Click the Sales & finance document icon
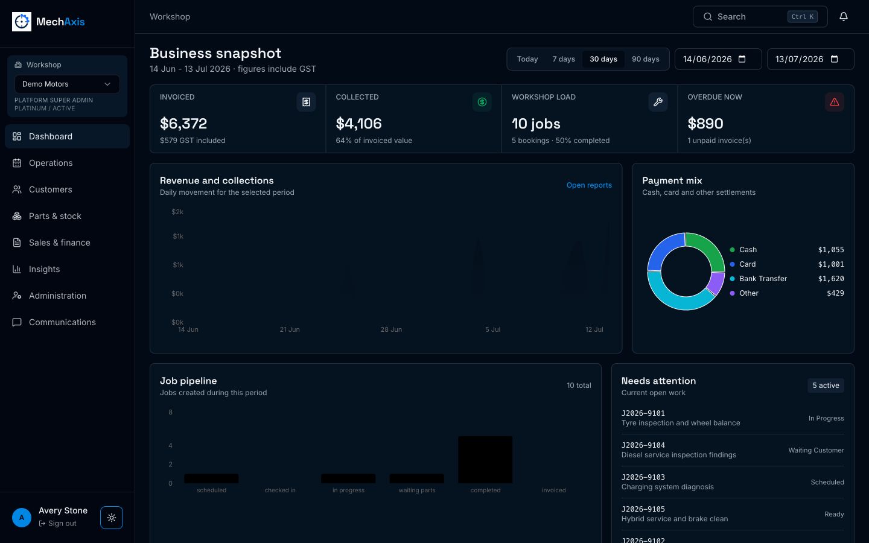 (17, 243)
